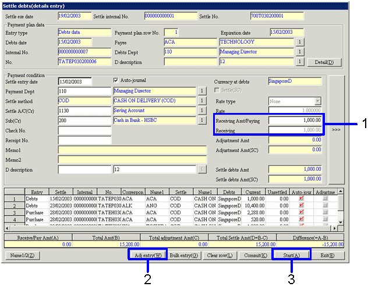Click the grid vertical scroll up arrow
Image resolution: width=375 pixels, height=290 pixels.
point(341,191)
